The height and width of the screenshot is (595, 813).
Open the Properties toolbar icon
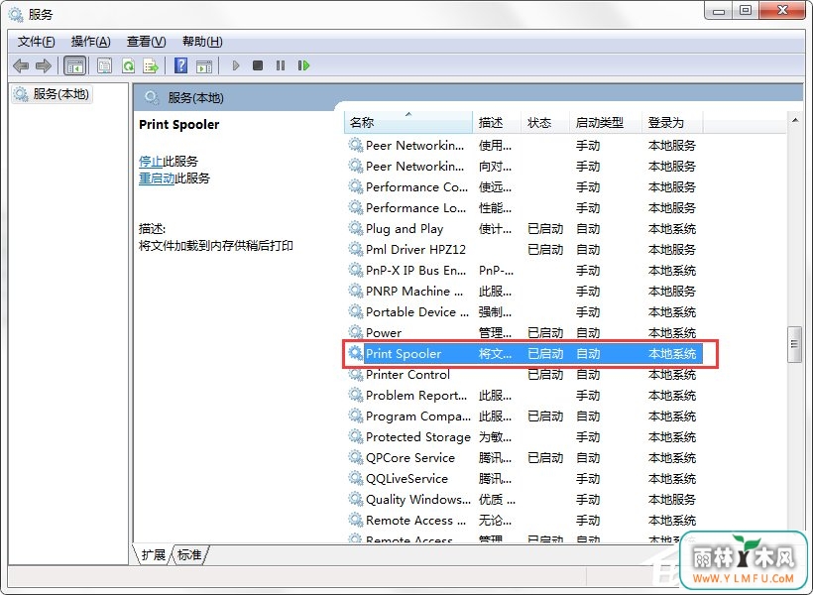tap(105, 65)
